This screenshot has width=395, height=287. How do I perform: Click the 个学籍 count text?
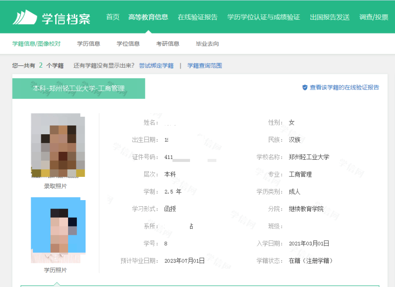pyautogui.click(x=55, y=66)
